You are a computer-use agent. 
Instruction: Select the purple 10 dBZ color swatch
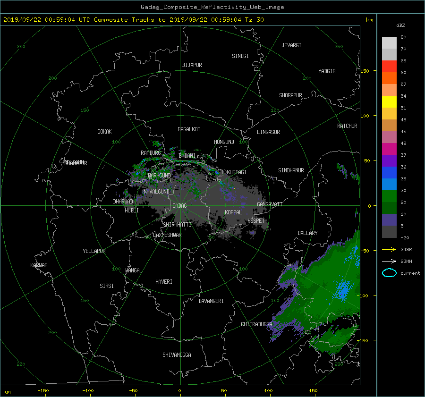(389, 220)
